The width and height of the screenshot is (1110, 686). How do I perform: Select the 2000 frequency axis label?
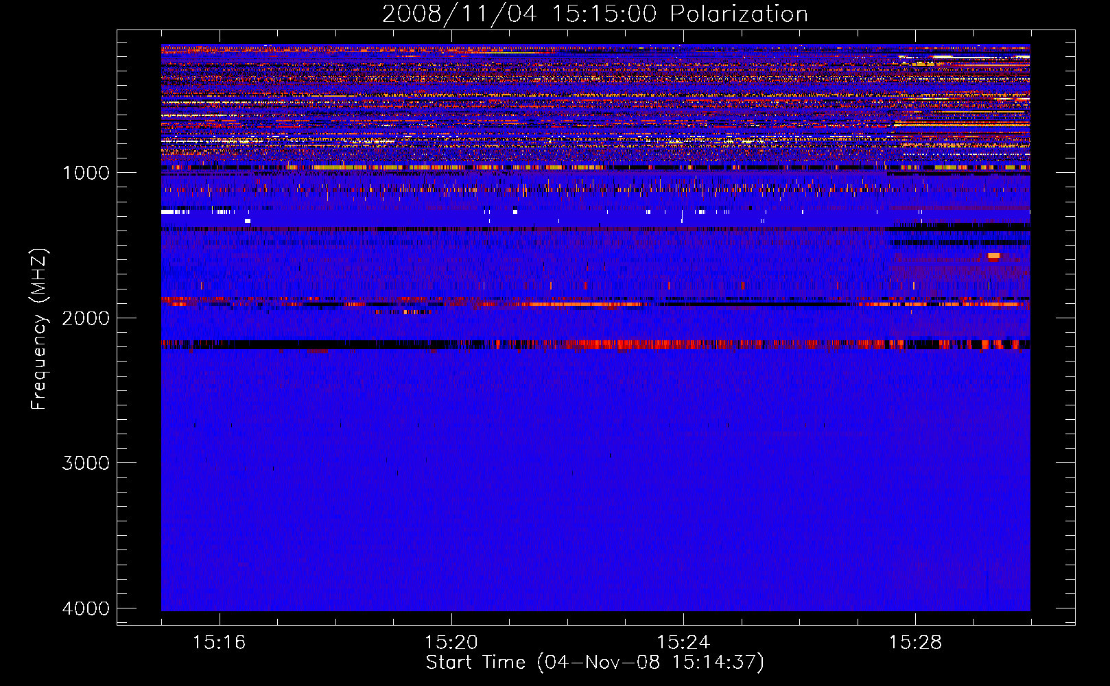tap(86, 318)
